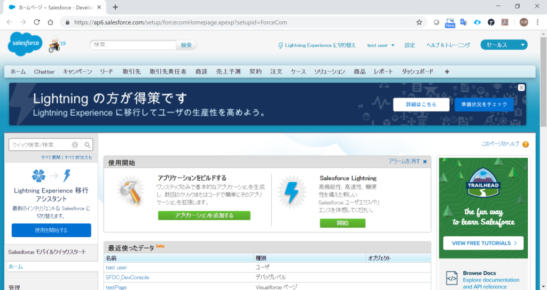Click the 使用を開始する button
This screenshot has height=290, width=547.
[51, 230]
